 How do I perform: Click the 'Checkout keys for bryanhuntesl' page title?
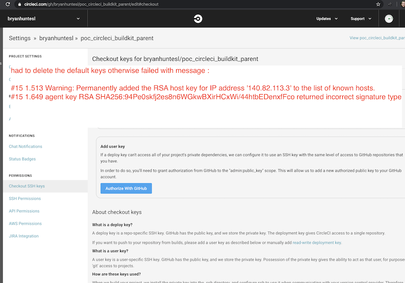pos(175,59)
